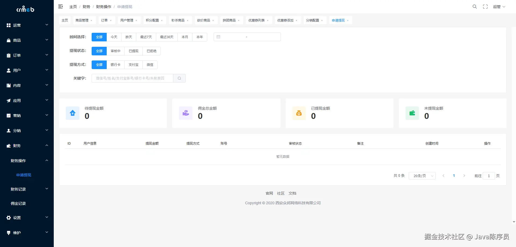Screen dimensions: 516x247
Task: Close the 分销配置 tab
Action: click(x=322, y=20)
